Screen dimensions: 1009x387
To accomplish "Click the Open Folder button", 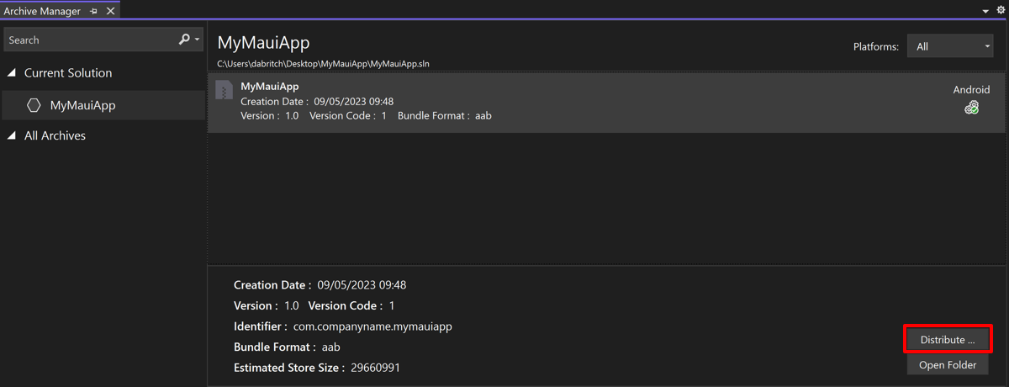I will (948, 365).
